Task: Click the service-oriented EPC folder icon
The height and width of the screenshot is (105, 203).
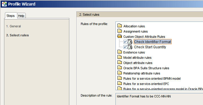Action: [119, 83]
